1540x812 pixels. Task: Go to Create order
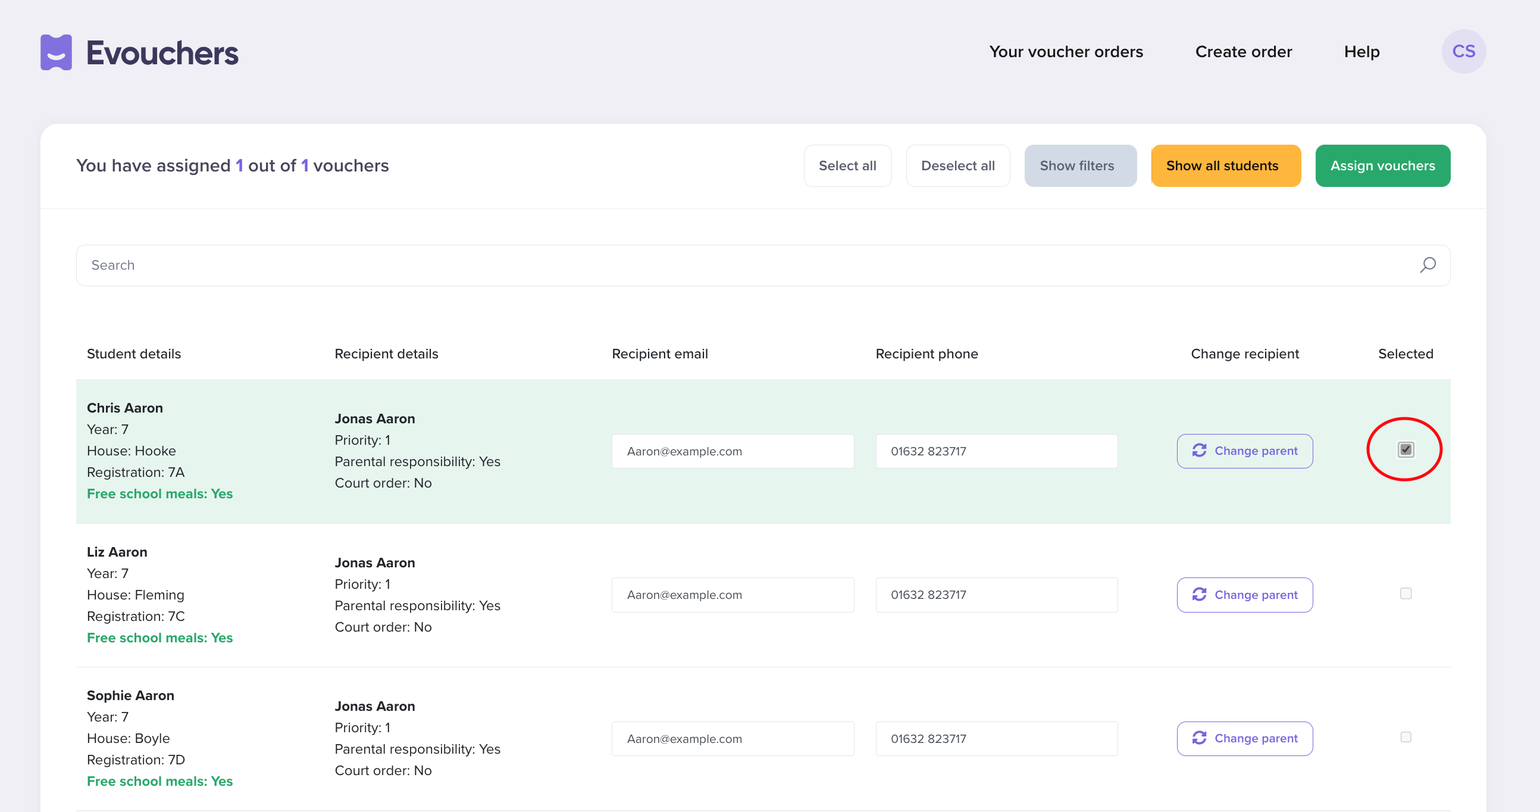pyautogui.click(x=1243, y=52)
